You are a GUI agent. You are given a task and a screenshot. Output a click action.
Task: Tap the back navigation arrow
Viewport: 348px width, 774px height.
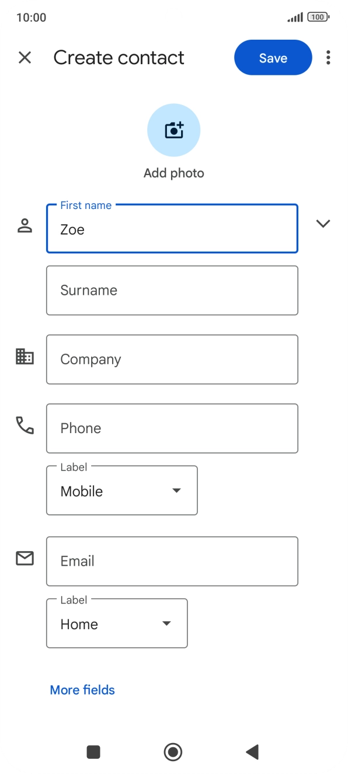[x=251, y=752]
